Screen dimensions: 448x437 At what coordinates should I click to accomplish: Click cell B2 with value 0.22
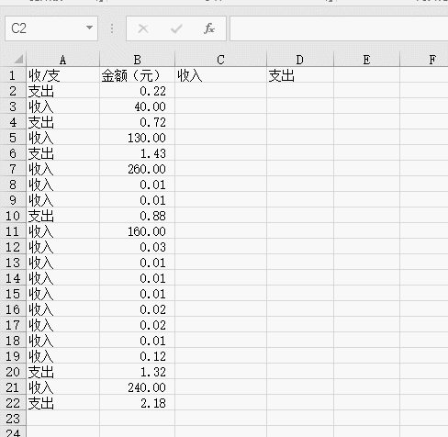137,91
